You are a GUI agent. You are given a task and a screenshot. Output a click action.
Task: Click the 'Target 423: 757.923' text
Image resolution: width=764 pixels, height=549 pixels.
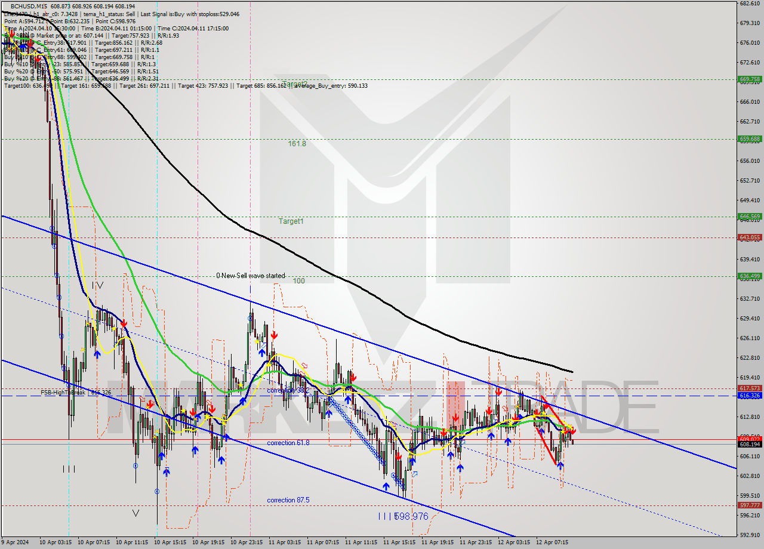pyautogui.click(x=203, y=85)
